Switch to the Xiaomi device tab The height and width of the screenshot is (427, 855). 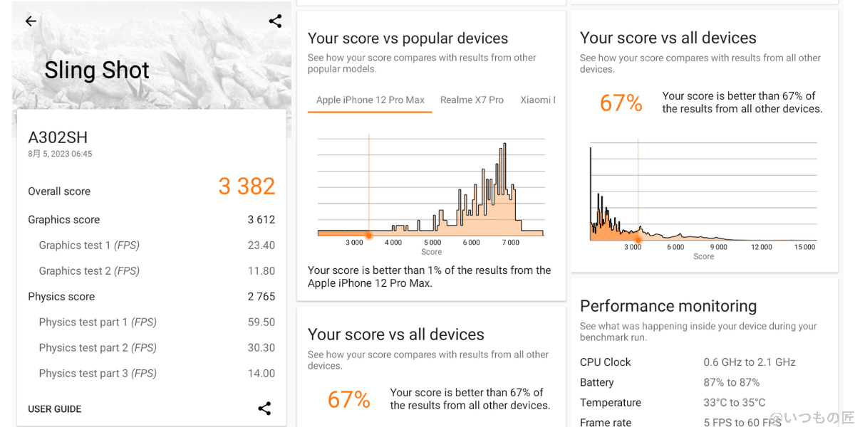tap(537, 100)
